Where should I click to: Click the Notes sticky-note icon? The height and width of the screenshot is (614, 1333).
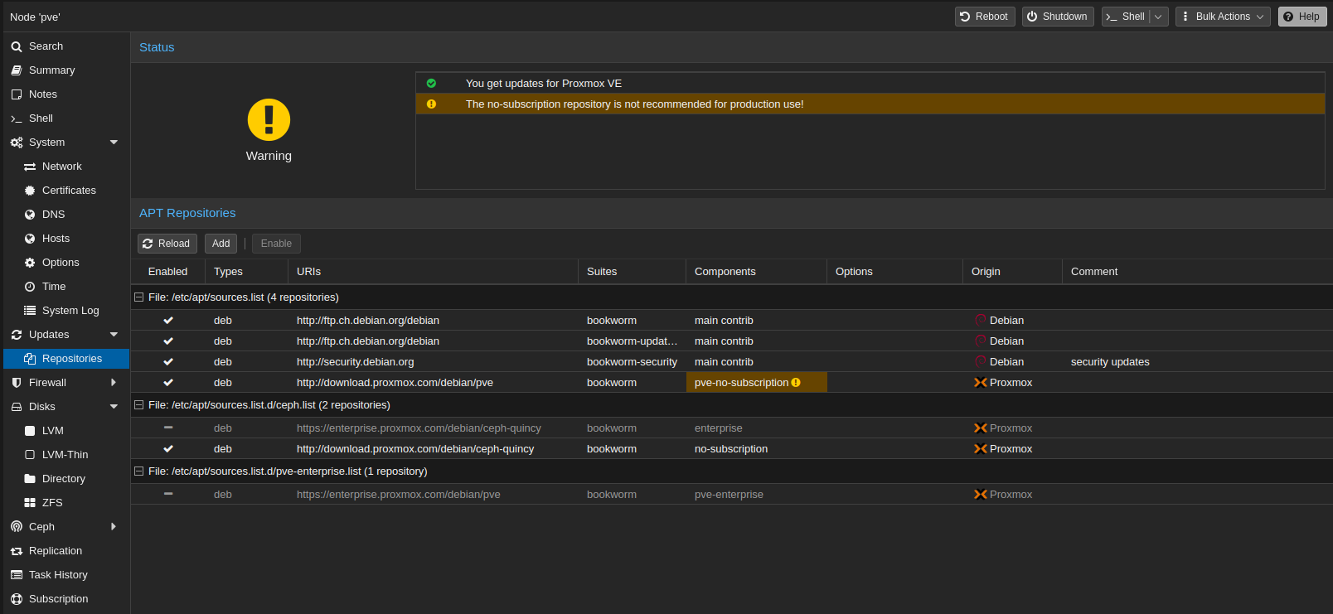[16, 94]
